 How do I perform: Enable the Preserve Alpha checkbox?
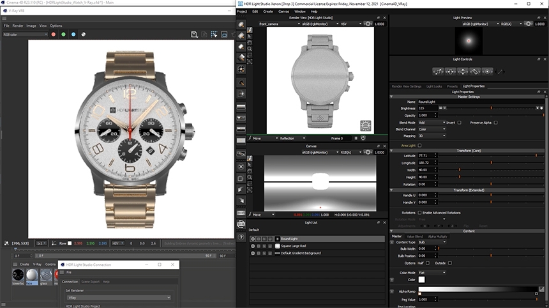(496, 123)
